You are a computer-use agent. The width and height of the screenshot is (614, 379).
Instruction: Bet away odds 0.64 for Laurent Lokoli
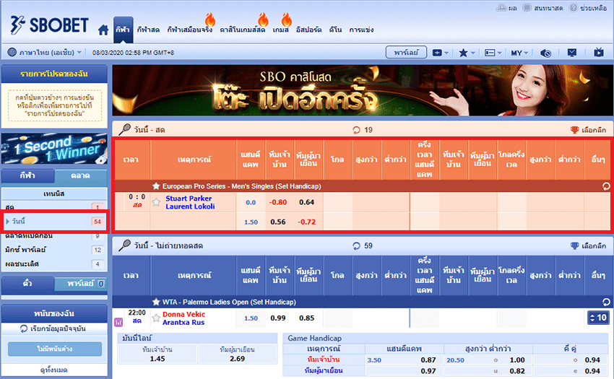(x=306, y=202)
